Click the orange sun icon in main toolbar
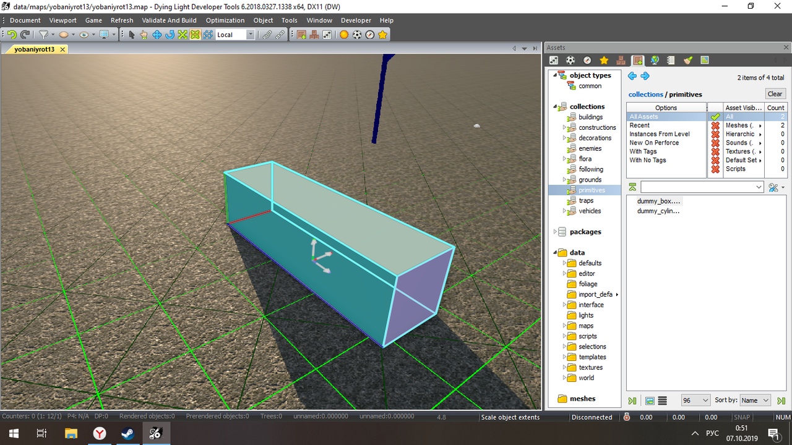The height and width of the screenshot is (445, 792). [x=344, y=35]
